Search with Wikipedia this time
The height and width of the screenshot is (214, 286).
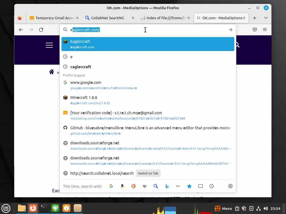[144, 186]
